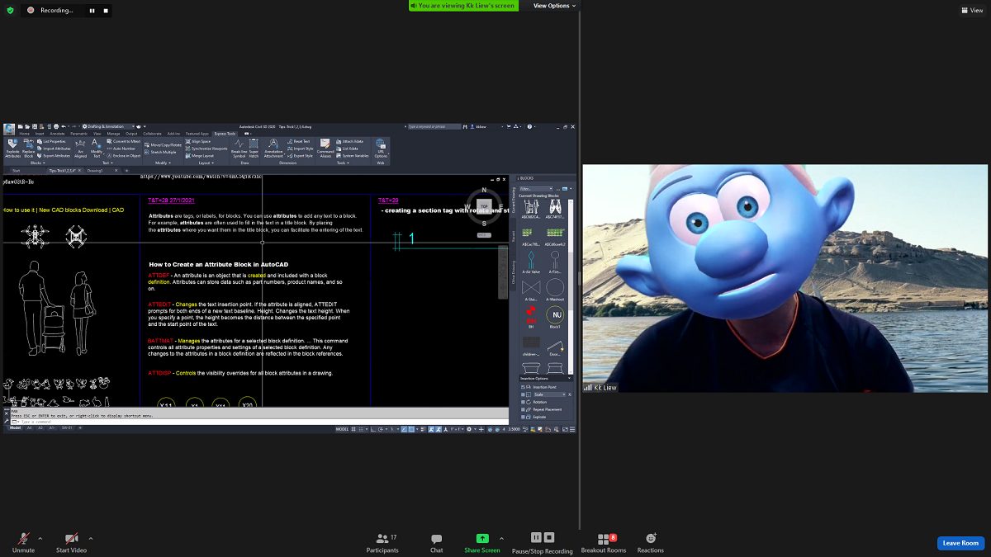Click Move/Copy/Rotate in Modify panel
The height and width of the screenshot is (557, 991).
click(x=163, y=144)
